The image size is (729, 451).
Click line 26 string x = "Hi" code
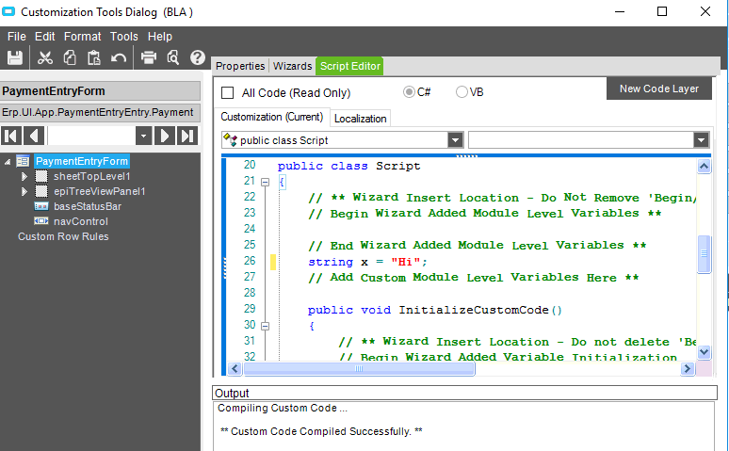pos(367,262)
